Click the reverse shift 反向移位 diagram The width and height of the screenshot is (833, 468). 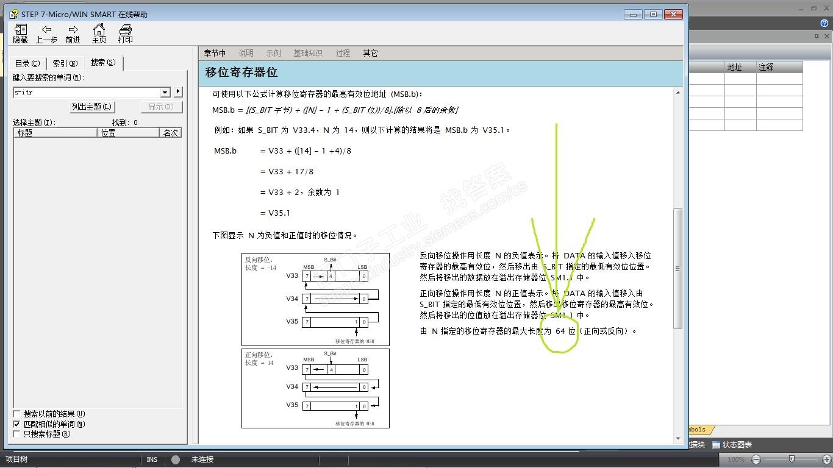pos(315,299)
